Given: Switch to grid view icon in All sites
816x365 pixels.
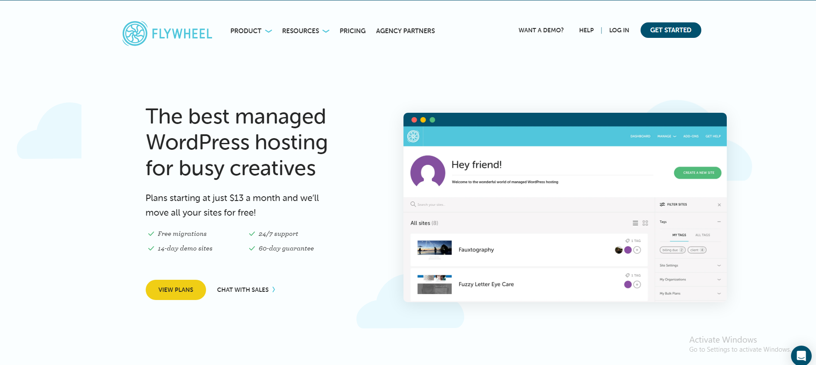Looking at the screenshot, I should [x=645, y=223].
